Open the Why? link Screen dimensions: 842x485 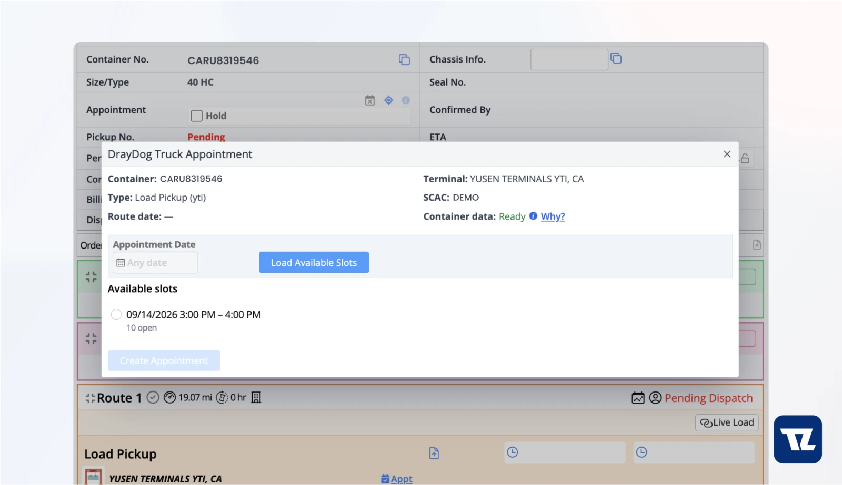(553, 216)
